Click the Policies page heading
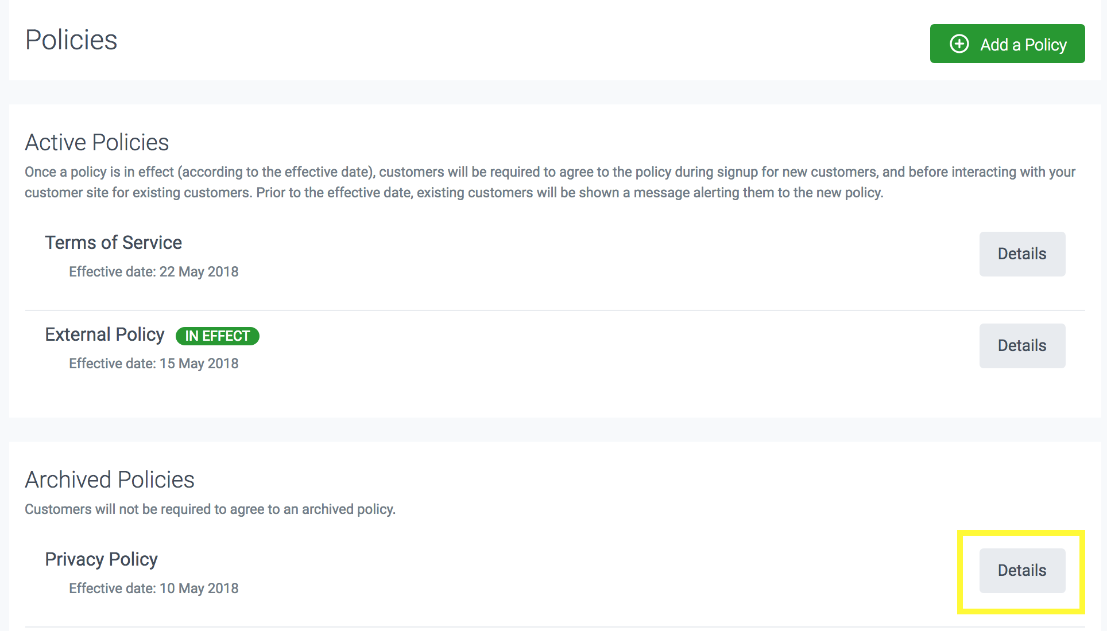This screenshot has width=1107, height=631. 71,40
